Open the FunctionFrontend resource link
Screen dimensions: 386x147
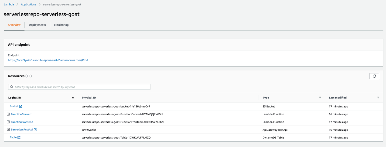[x=22, y=122]
